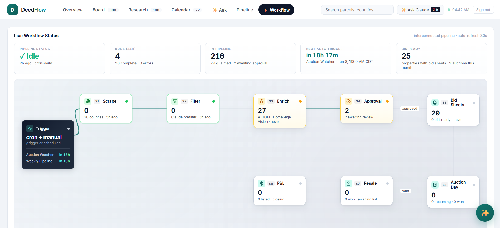Viewport: 500px width, 228px height.
Task: Click the Board count badge 100
Action: [x=113, y=10]
